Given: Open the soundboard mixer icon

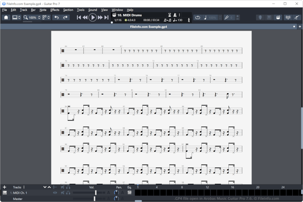Looking at the screenshot, I should click(288, 18).
